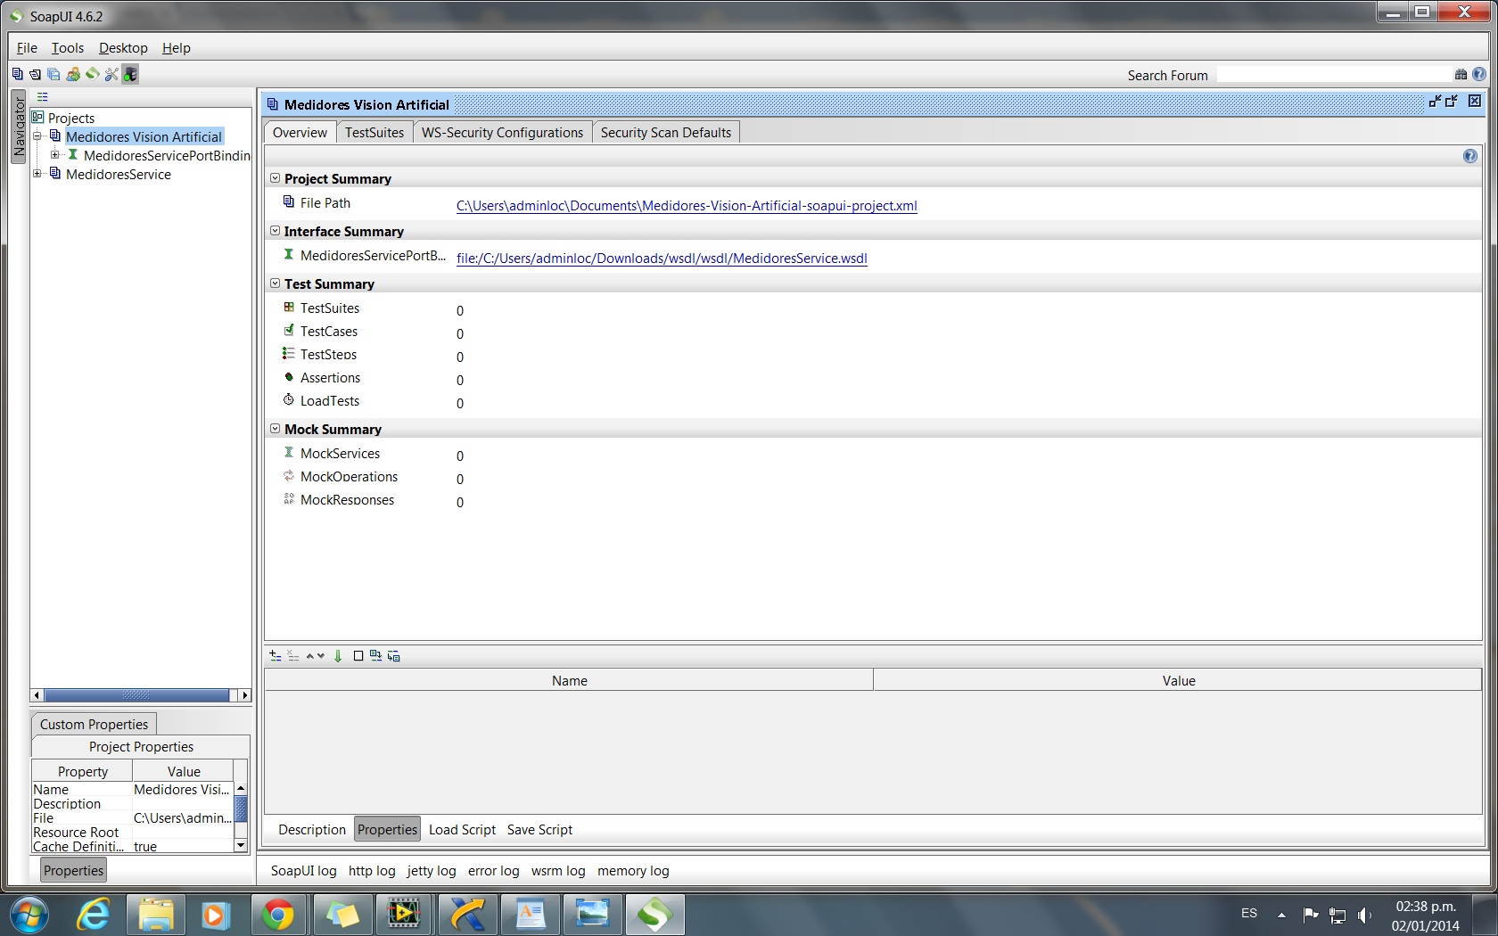The width and height of the screenshot is (1498, 936).
Task: Click project properties scrollbar down arrow
Action: tap(241, 845)
